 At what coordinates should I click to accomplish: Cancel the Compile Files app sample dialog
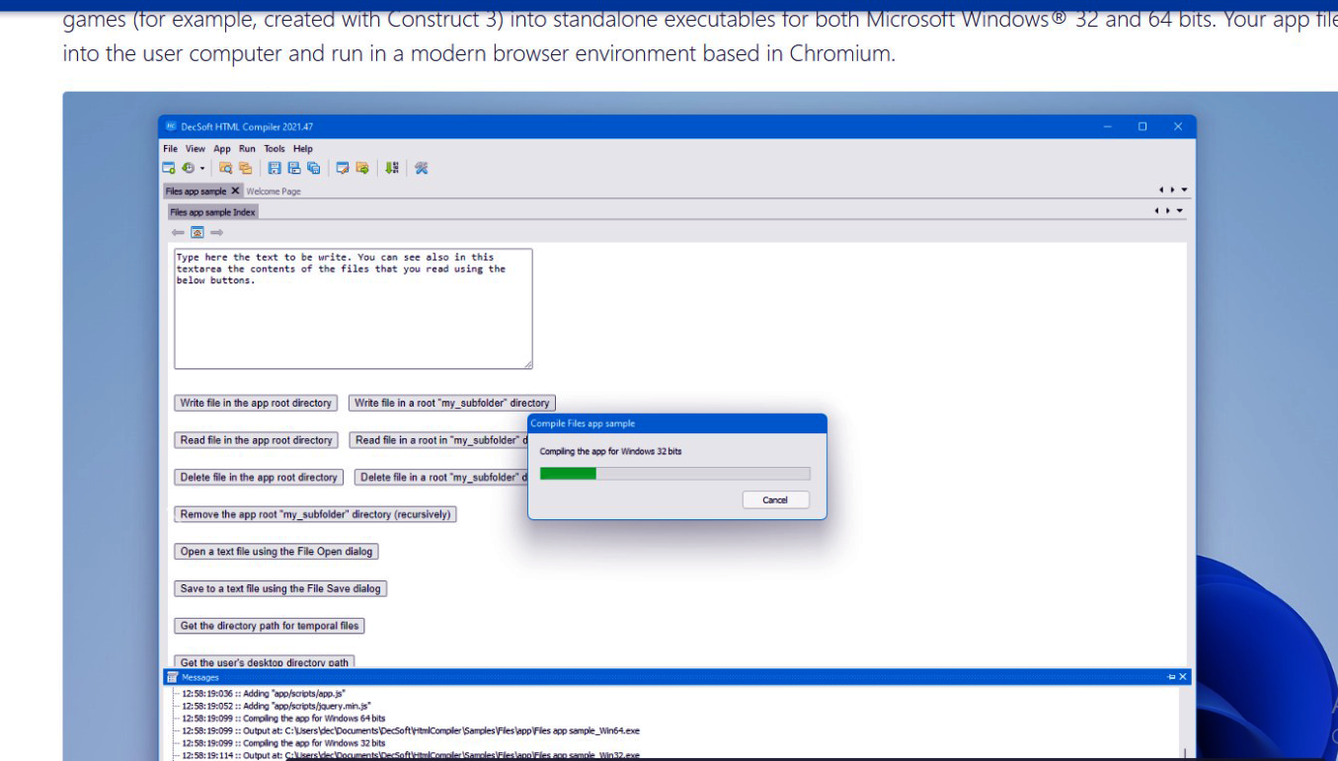point(775,499)
